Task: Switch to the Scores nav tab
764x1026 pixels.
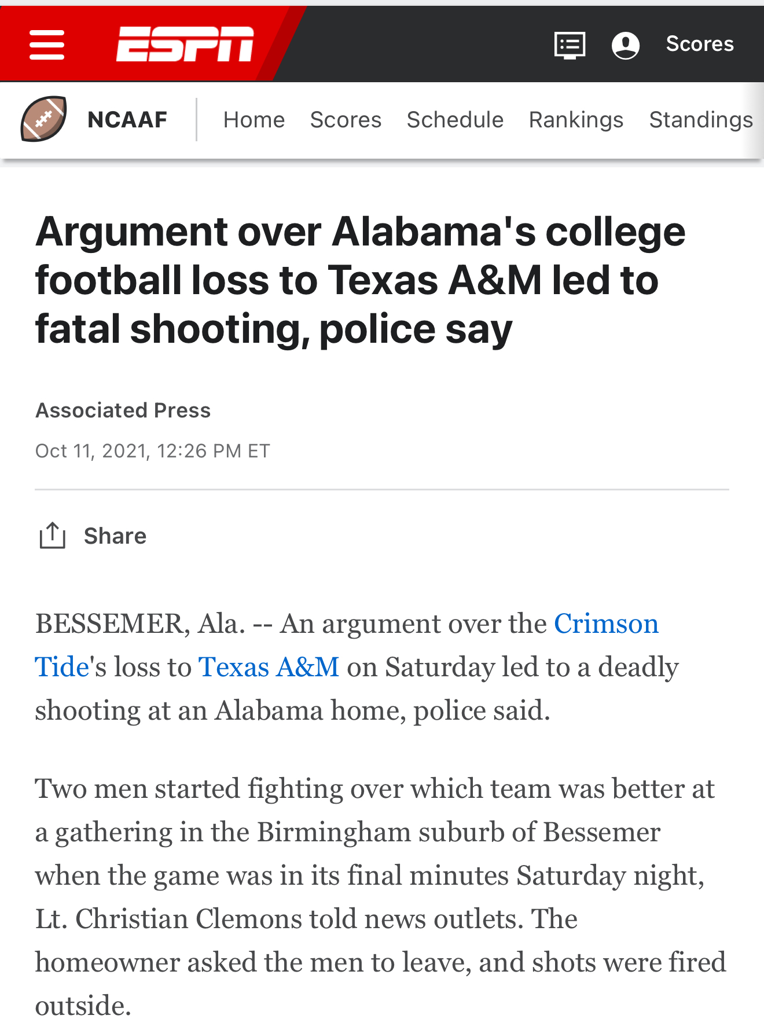Action: click(x=346, y=120)
